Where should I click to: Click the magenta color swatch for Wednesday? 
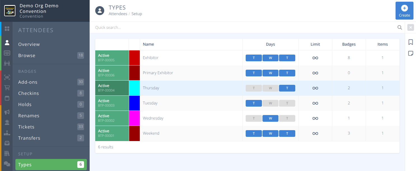134,118
